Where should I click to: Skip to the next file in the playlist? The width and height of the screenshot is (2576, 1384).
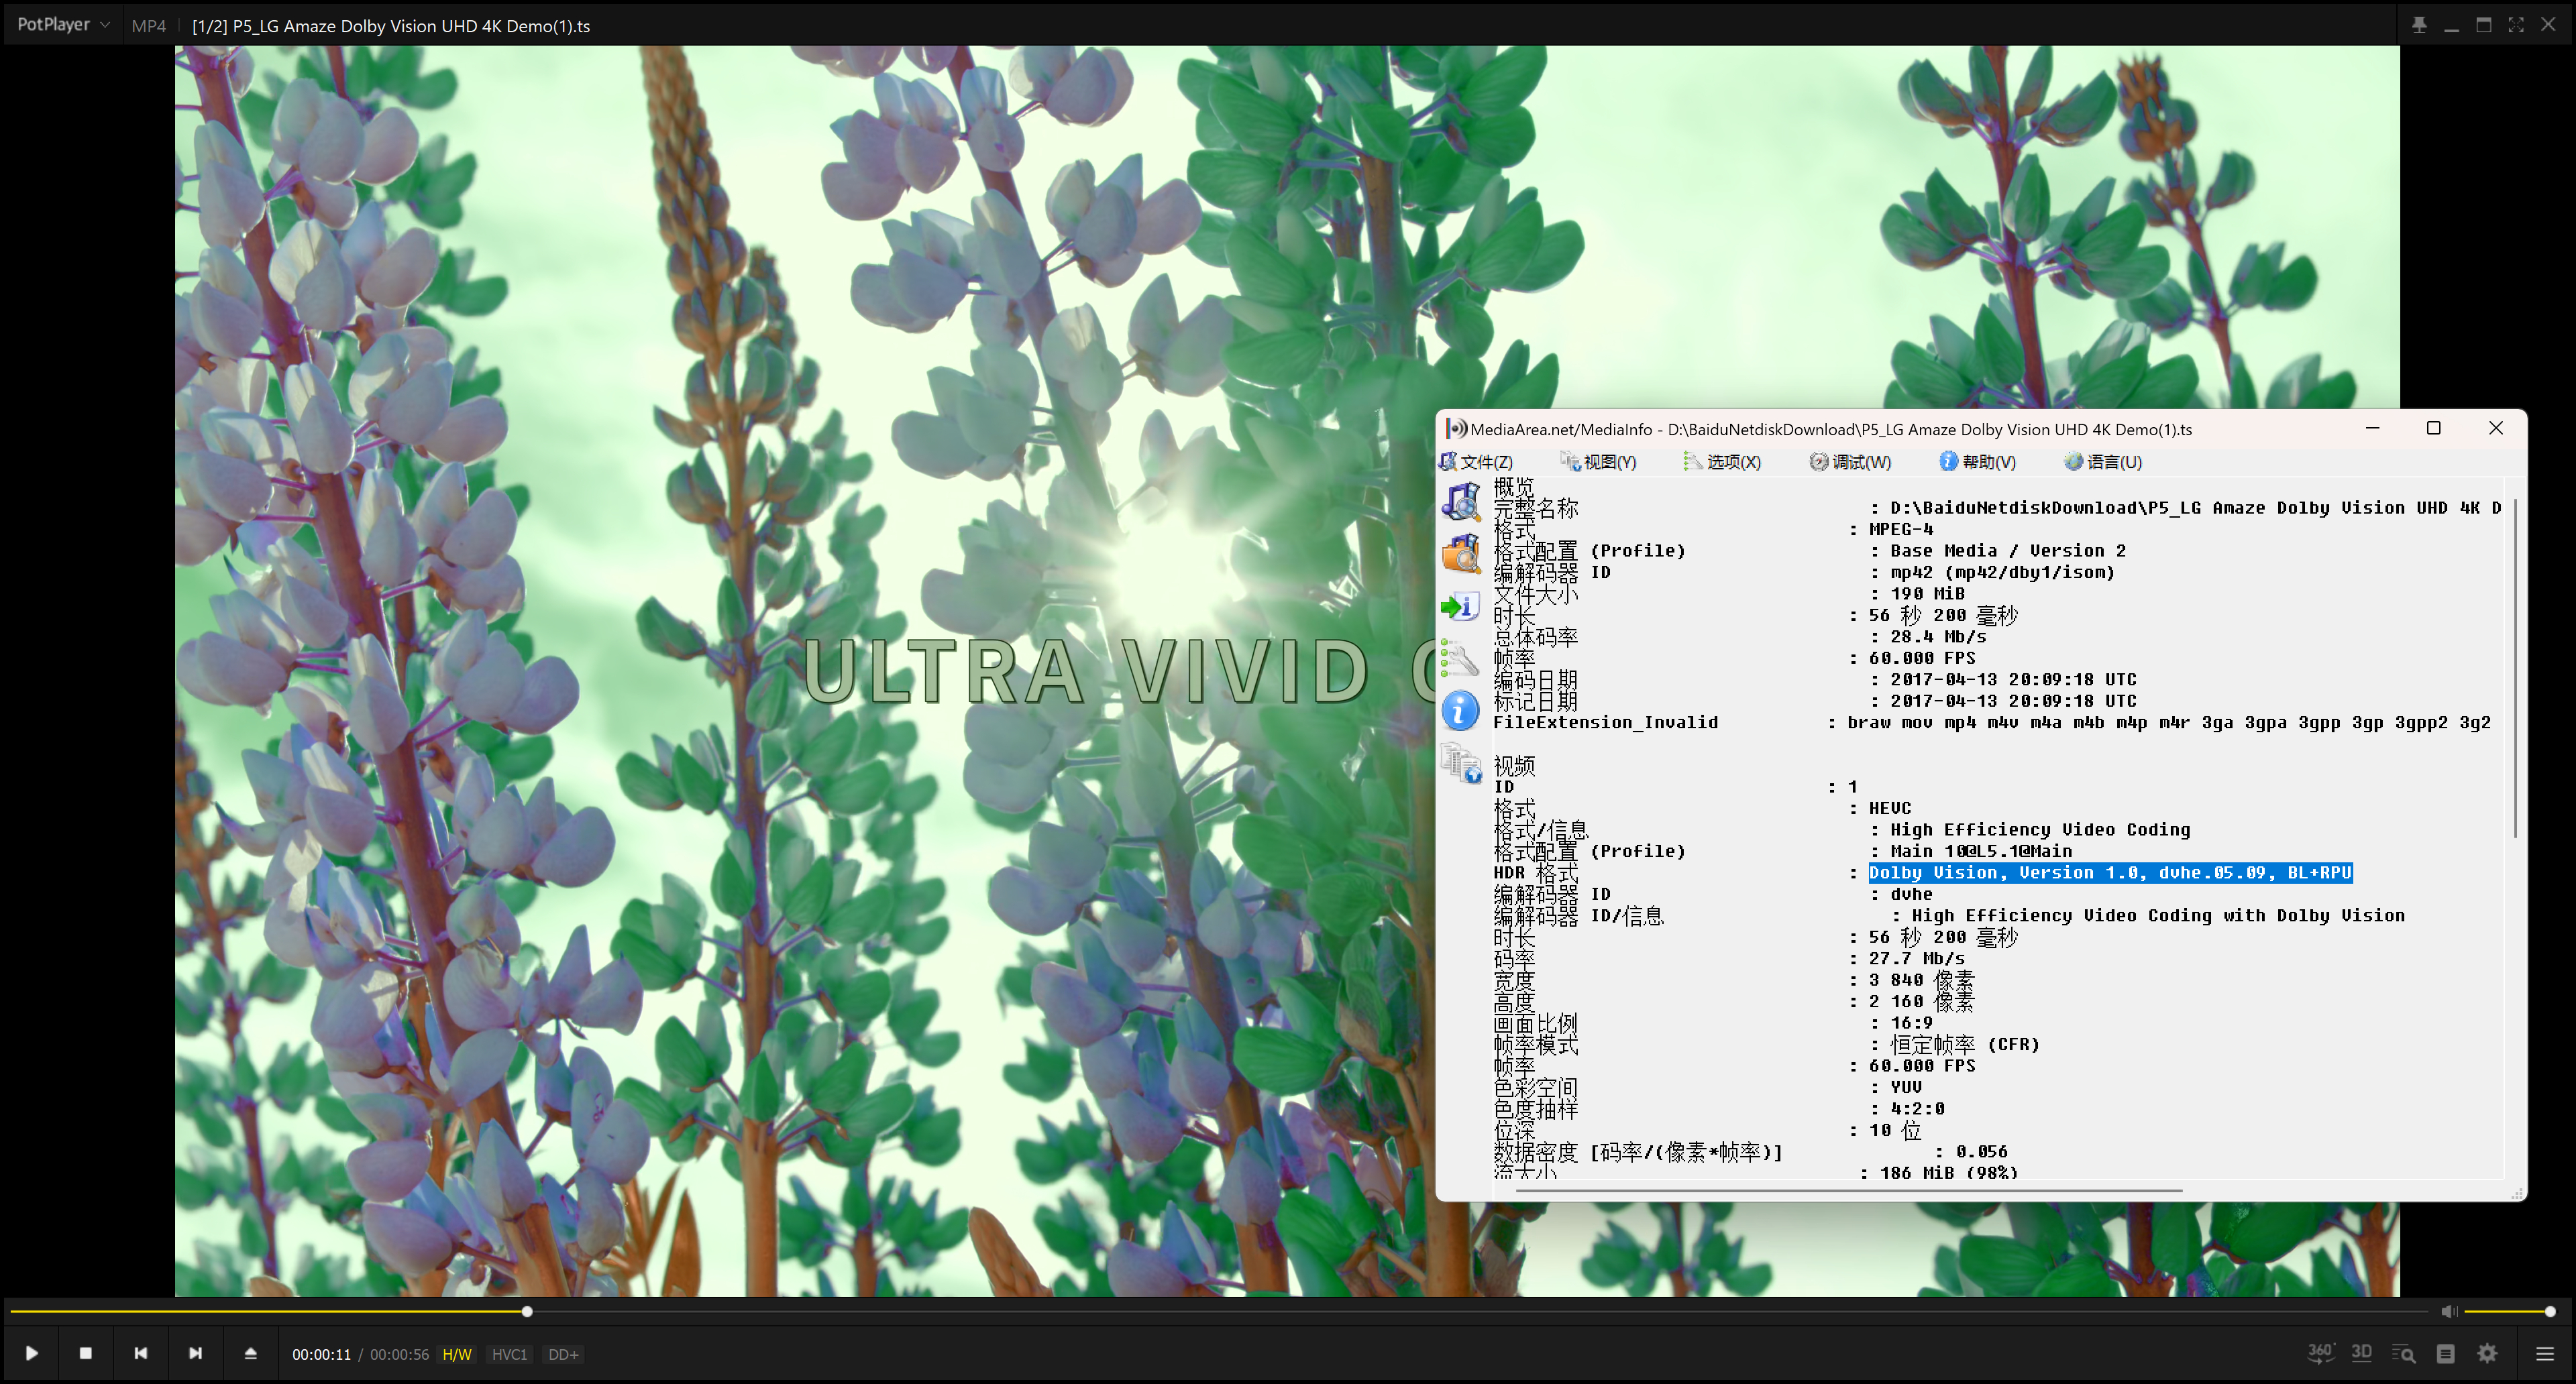tap(196, 1353)
